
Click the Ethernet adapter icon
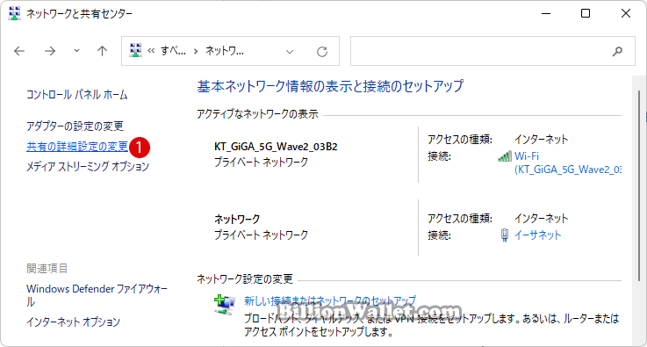pyautogui.click(x=504, y=235)
